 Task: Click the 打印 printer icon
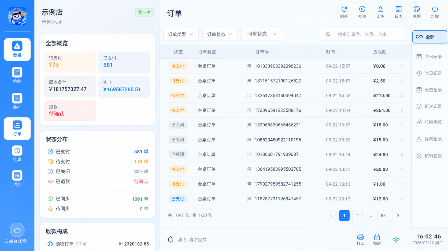361,239
